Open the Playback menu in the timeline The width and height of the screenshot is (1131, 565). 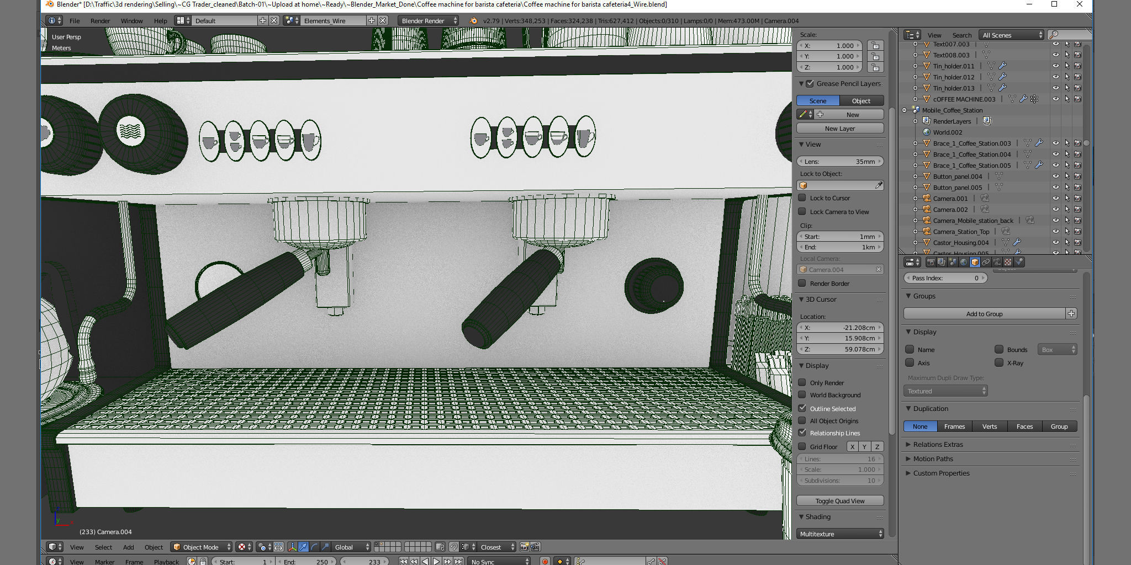[x=166, y=561]
